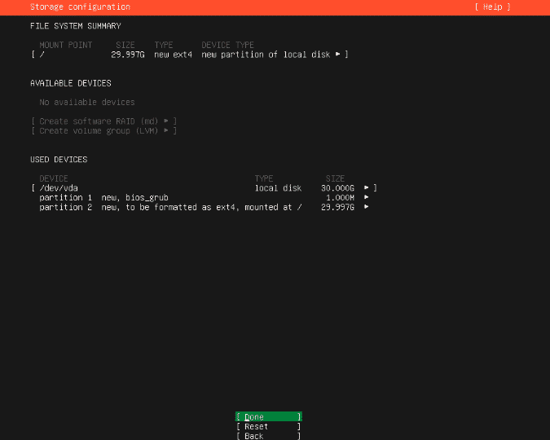Viewport: 550px width, 440px height.
Task: Click the 30.000G size of /dev/vda
Action: 335,188
